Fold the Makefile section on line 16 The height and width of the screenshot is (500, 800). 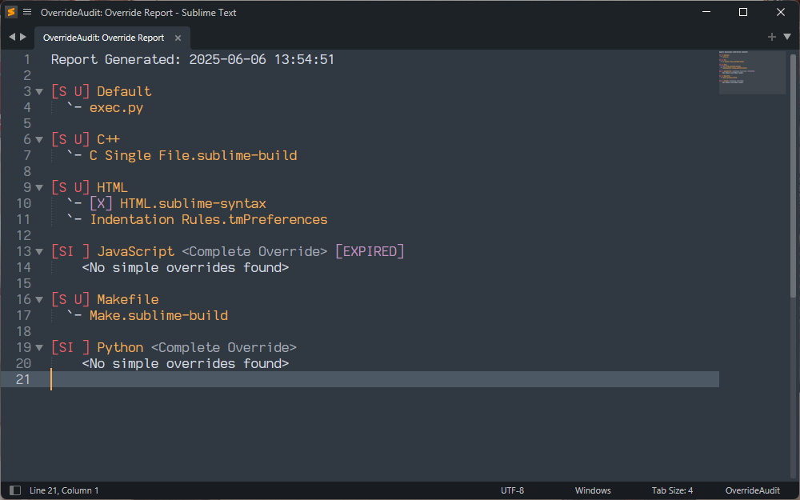(39, 300)
